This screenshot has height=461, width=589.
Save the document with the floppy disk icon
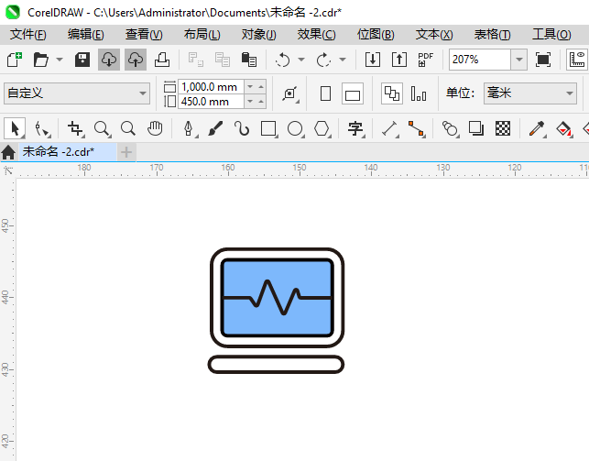click(x=82, y=60)
